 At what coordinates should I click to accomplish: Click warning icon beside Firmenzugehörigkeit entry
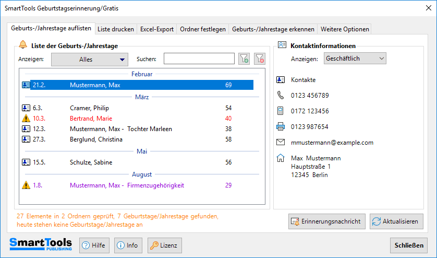click(26, 185)
